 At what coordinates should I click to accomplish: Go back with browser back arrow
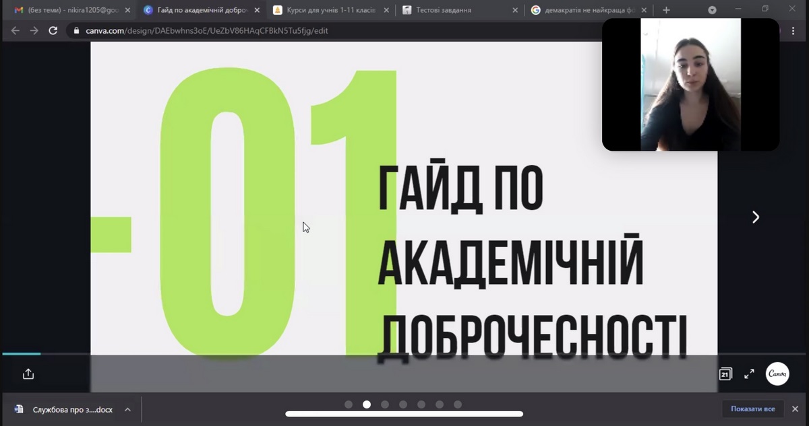pyautogui.click(x=16, y=31)
